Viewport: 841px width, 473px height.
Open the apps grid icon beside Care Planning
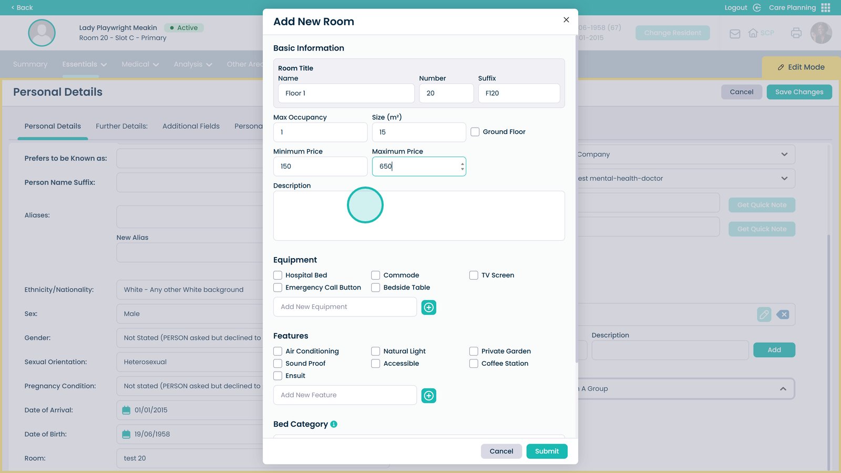826,8
